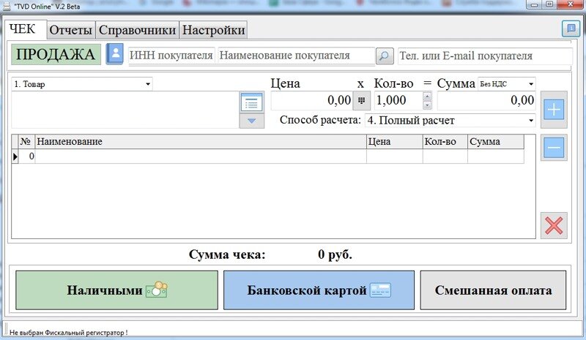This screenshot has height=340, width=586.
Task: Pay with Банковской картой button
Action: click(x=319, y=290)
